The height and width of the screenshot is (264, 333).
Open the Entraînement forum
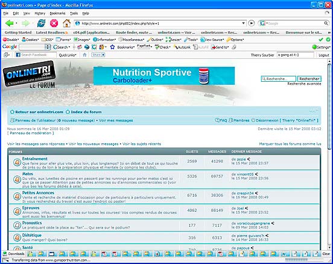35,159
